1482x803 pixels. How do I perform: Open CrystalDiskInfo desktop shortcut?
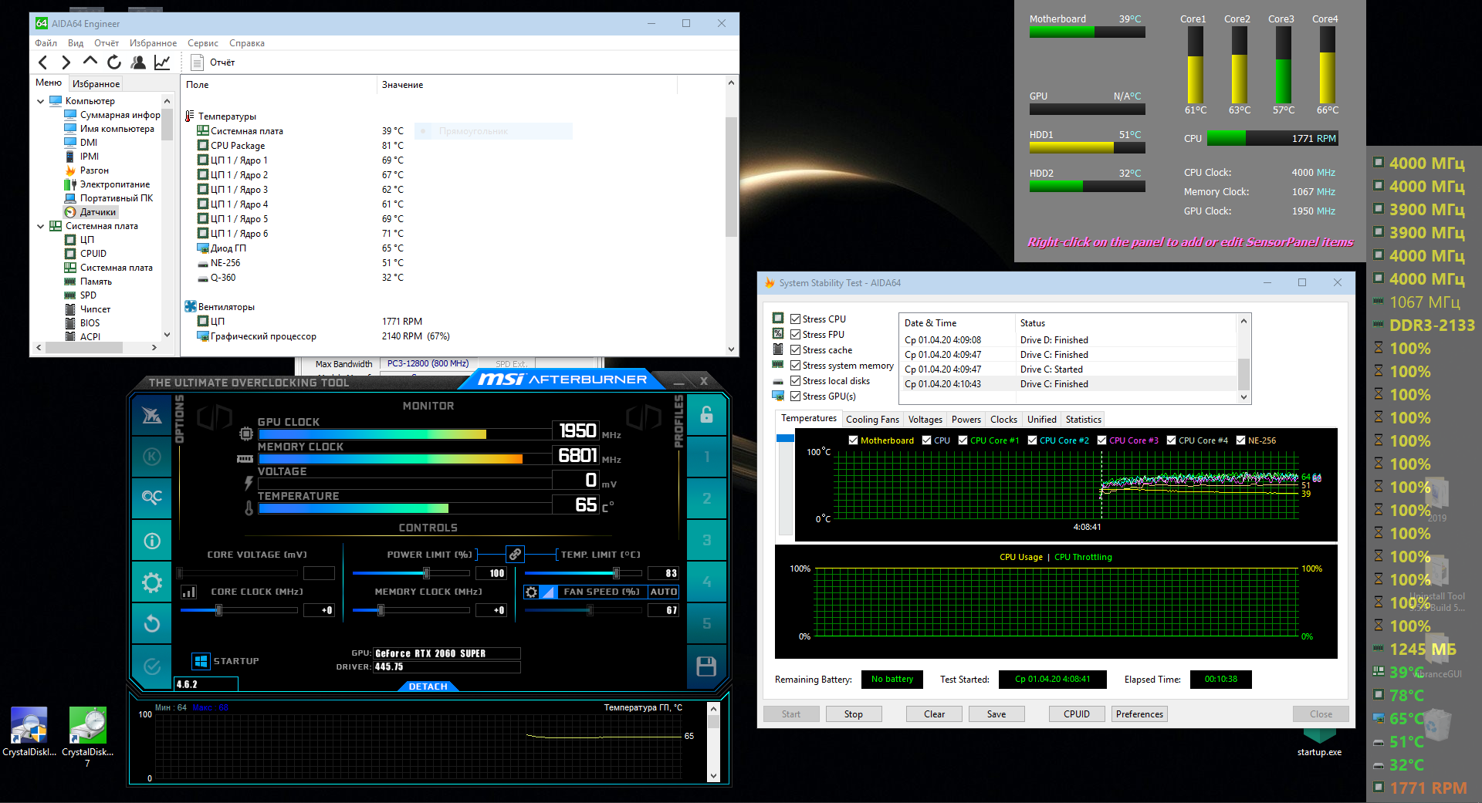pos(29,733)
